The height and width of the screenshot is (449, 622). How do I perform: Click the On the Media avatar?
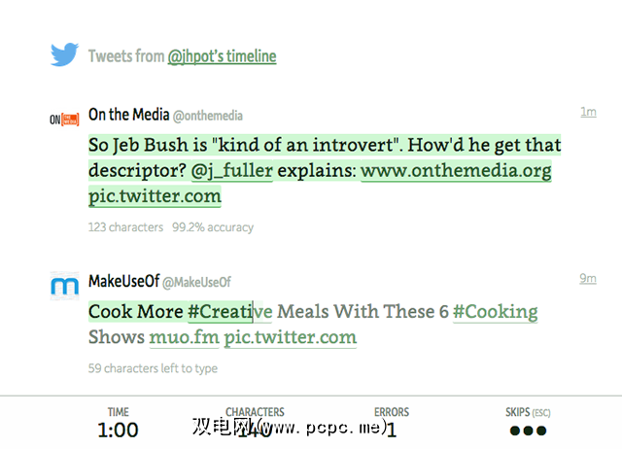pos(64,119)
